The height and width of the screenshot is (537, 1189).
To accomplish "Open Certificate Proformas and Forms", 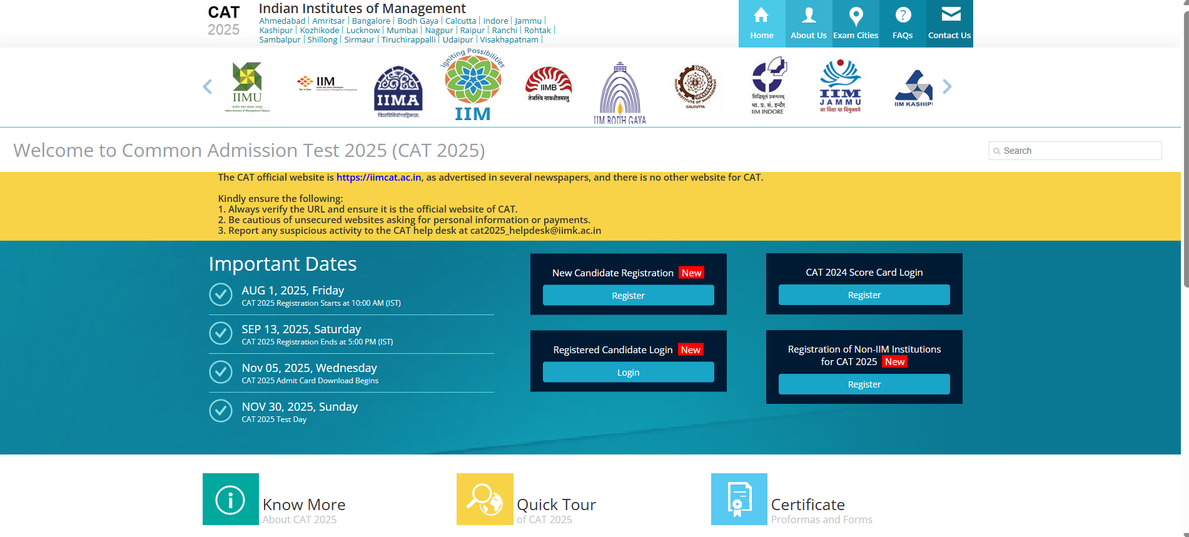I will [x=821, y=511].
